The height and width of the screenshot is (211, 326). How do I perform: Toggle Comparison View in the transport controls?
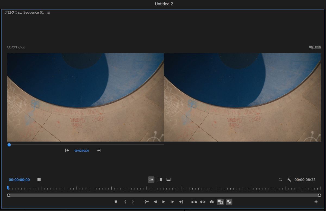[221, 202]
